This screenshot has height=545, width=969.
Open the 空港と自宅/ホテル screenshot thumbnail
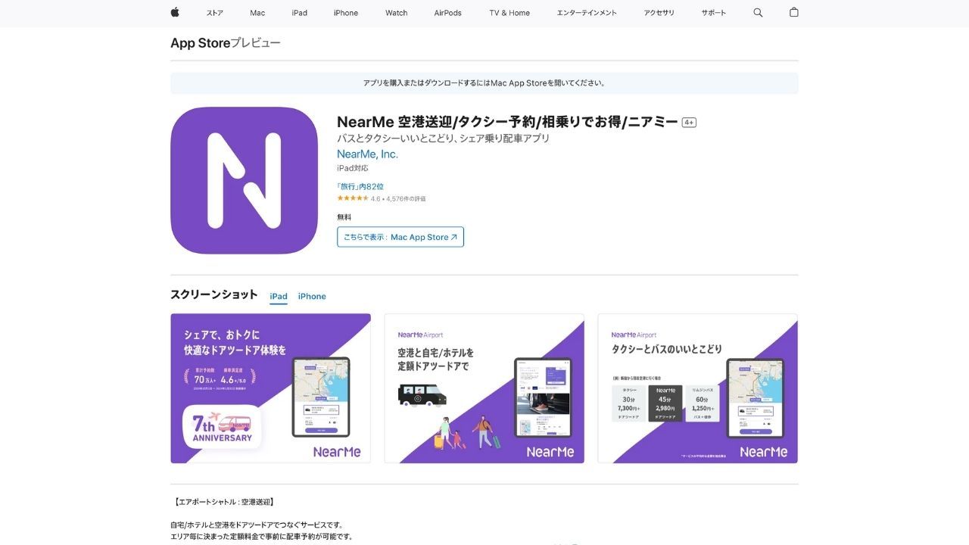[484, 388]
